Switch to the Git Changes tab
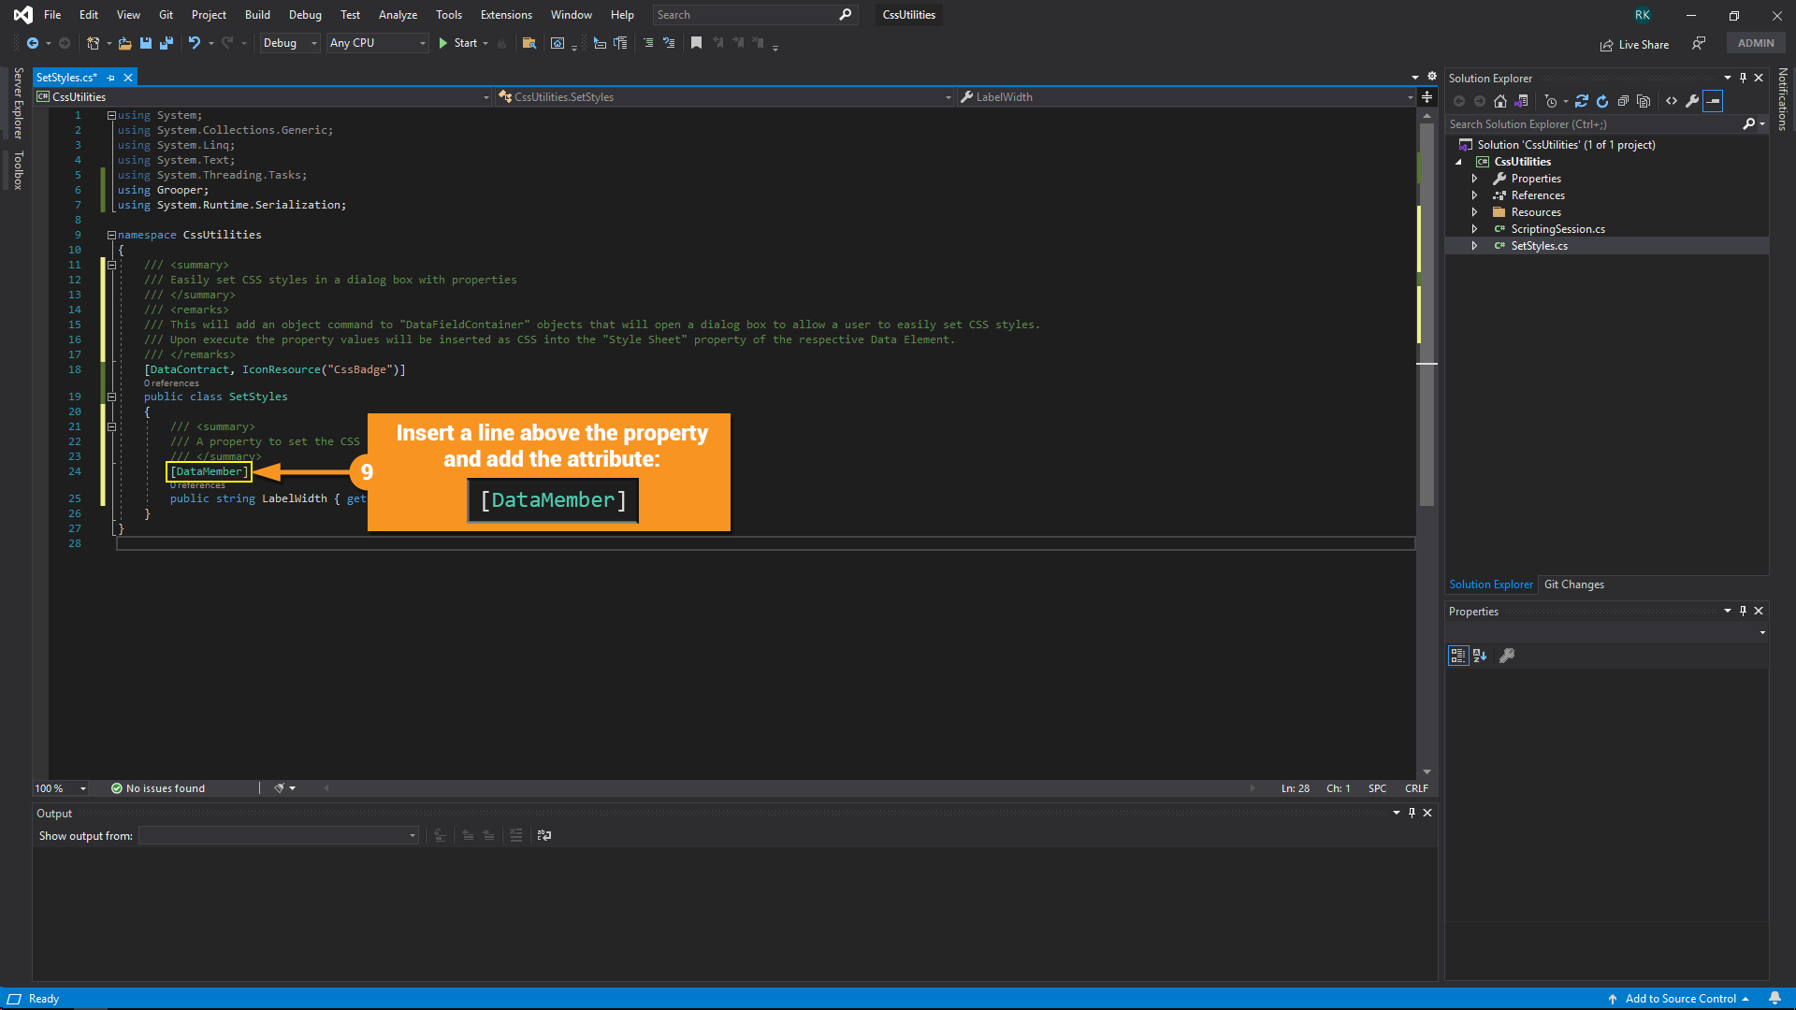Screen dimensions: 1796x1010 pyautogui.click(x=1573, y=584)
